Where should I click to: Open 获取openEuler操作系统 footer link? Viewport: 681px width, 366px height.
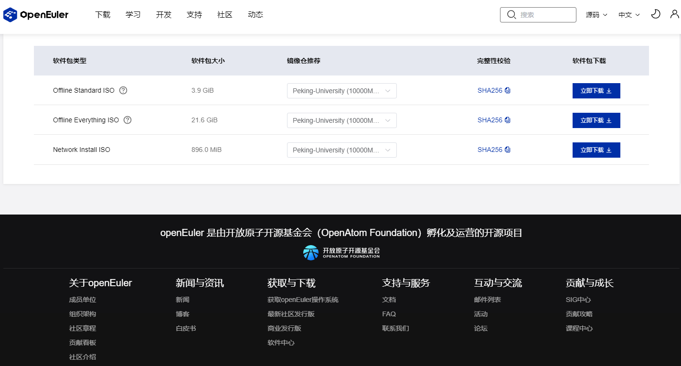[303, 300]
